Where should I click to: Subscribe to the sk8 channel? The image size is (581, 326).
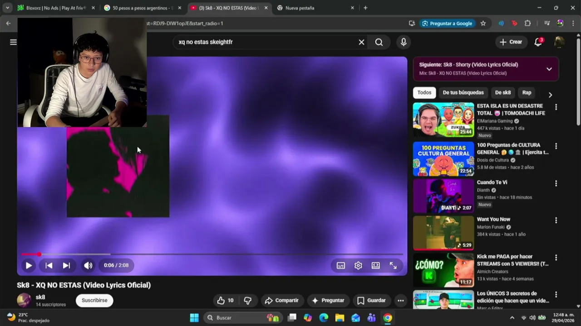click(94, 301)
